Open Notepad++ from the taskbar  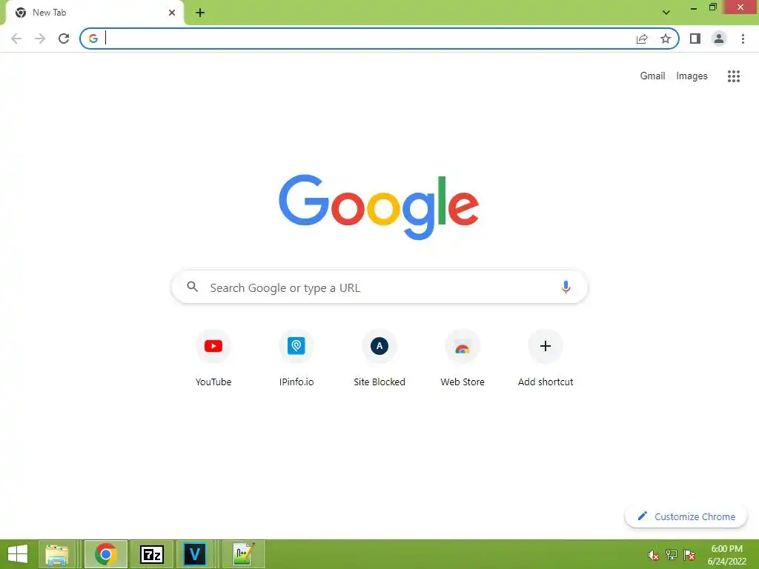243,554
